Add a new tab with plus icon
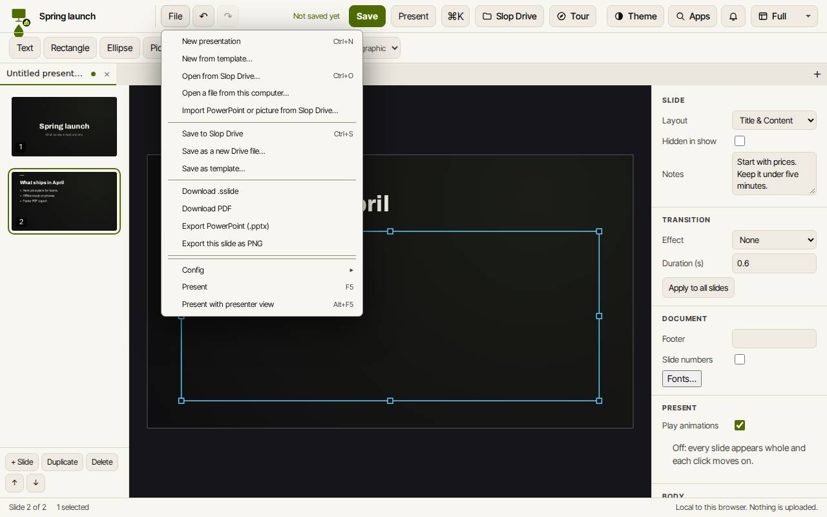Screen dimensions: 827x517 tap(817, 74)
